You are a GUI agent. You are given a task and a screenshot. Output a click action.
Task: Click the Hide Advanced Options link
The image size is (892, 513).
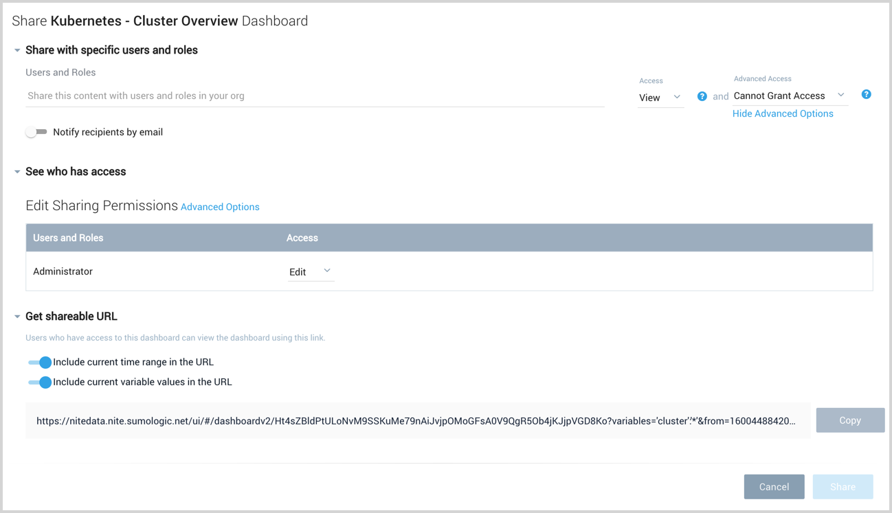click(783, 113)
